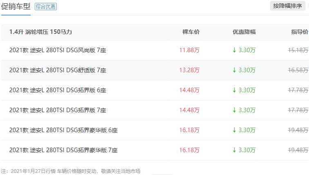The image size is (309, 175).
Task: Click the 15.18万 guide price
Action: 298,50
